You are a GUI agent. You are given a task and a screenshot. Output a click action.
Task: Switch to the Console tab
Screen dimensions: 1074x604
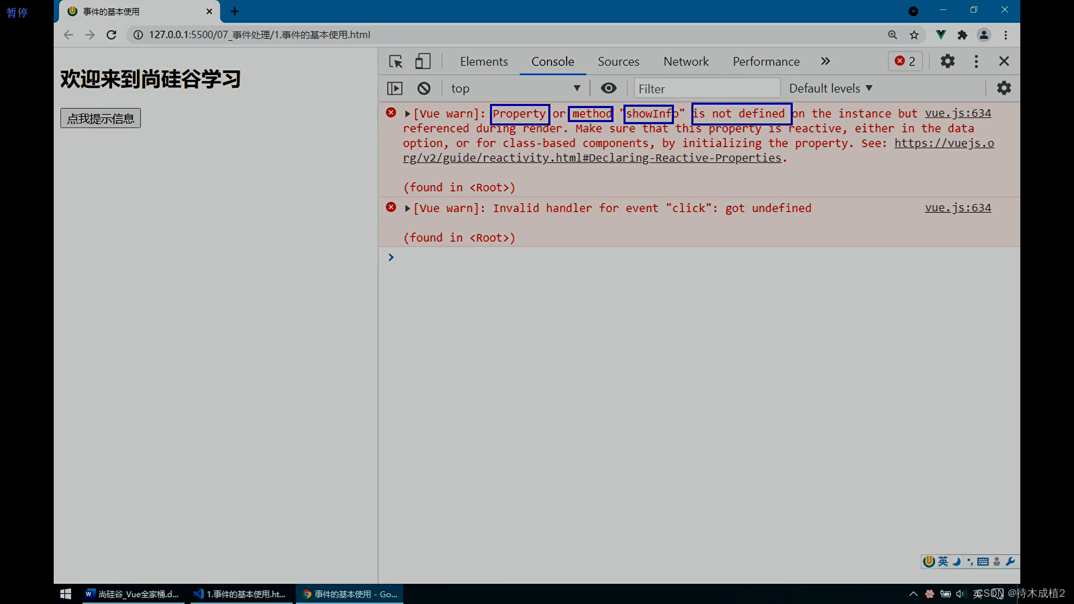(x=553, y=62)
